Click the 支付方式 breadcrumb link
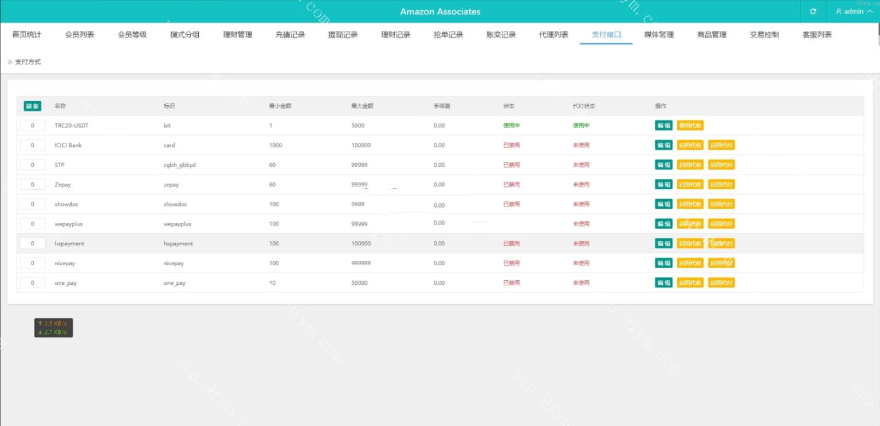This screenshot has height=426, width=880. [x=27, y=61]
